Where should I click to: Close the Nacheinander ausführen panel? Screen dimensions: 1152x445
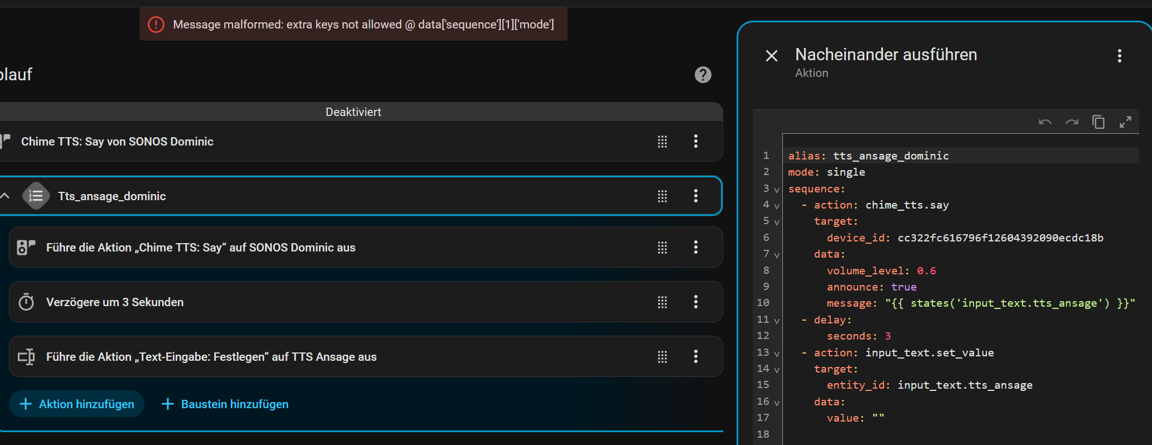point(772,56)
